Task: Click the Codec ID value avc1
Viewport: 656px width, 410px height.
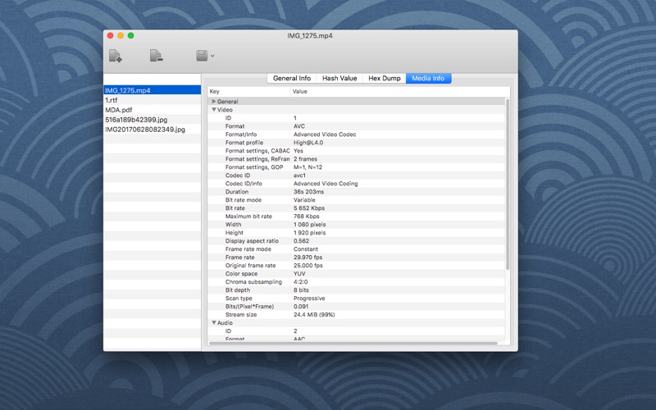Action: tap(299, 175)
